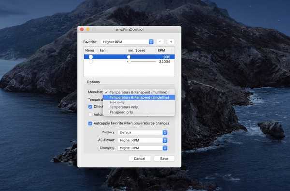The height and width of the screenshot is (191, 290).
Task: Click the RPM column header
Action: 161,50
